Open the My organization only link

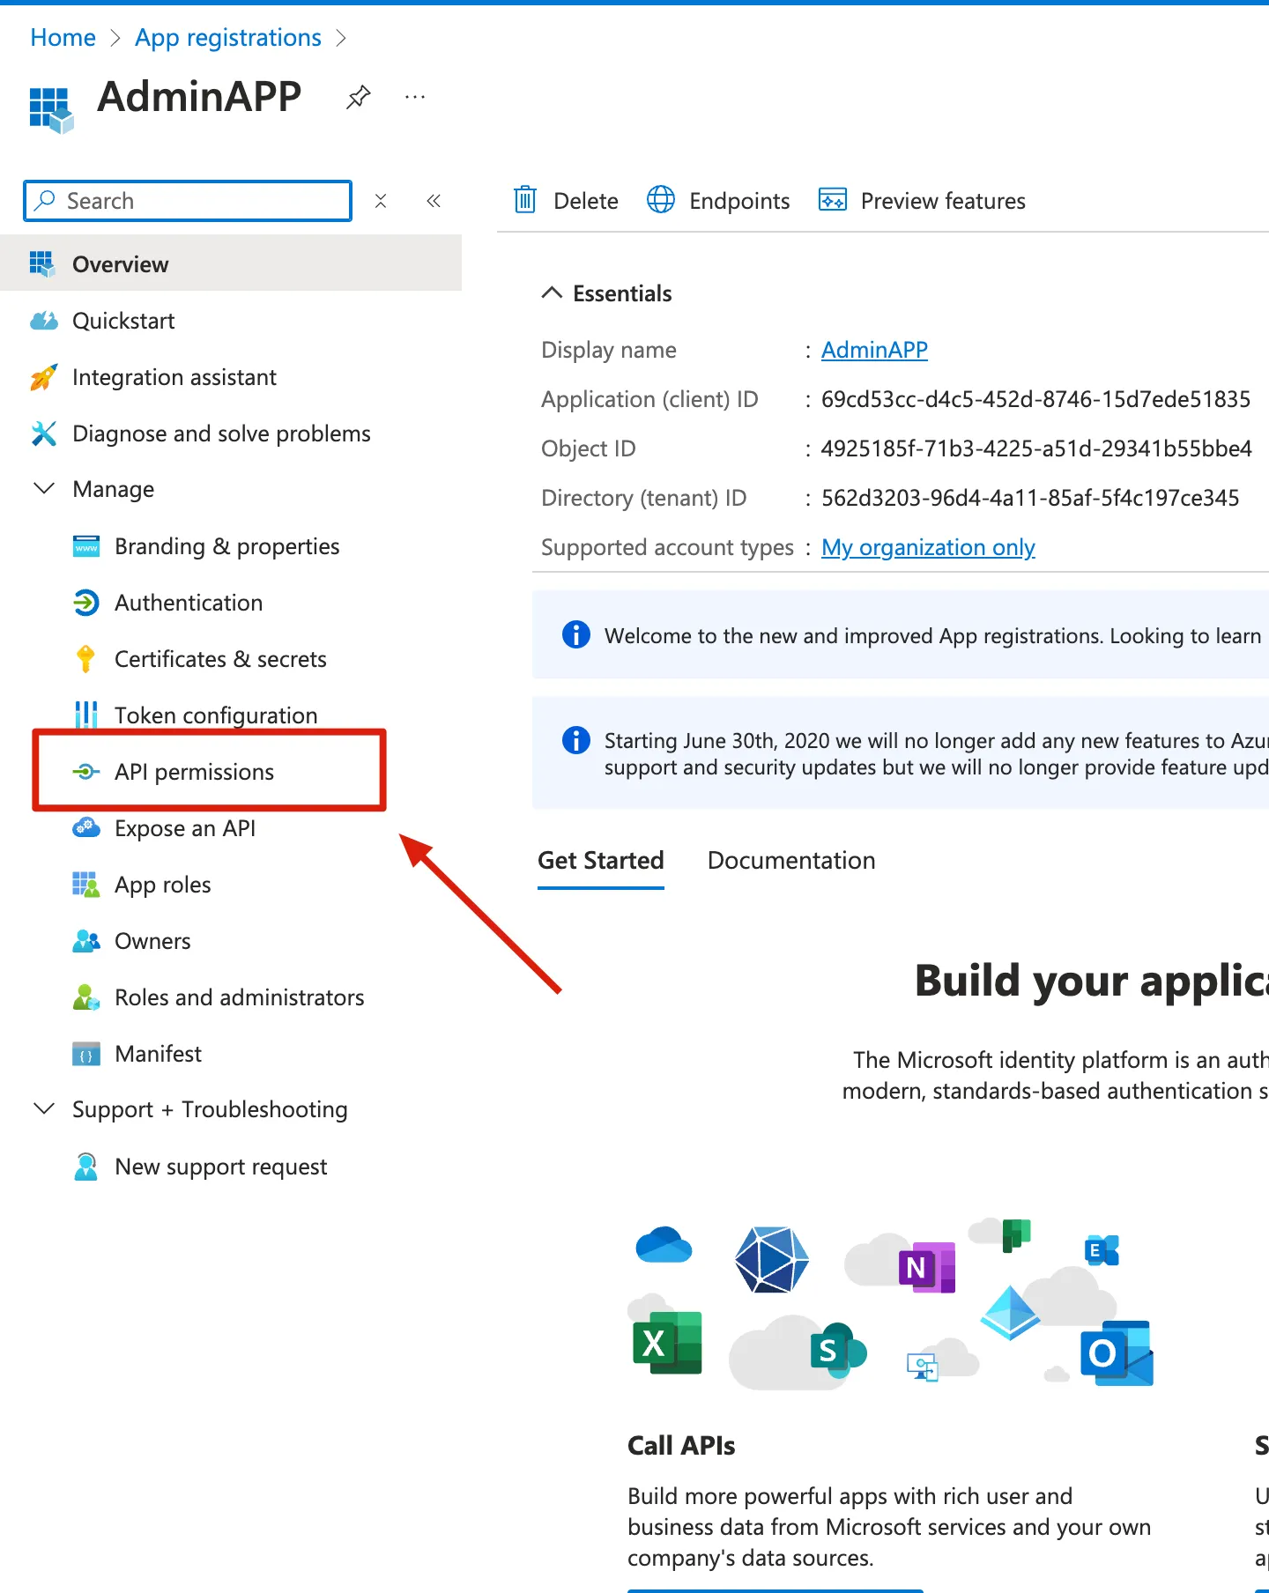(x=927, y=547)
